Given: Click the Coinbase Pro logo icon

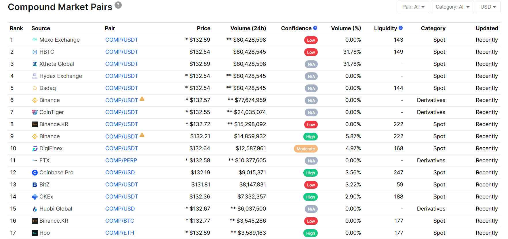Looking at the screenshot, I should tap(35, 173).
